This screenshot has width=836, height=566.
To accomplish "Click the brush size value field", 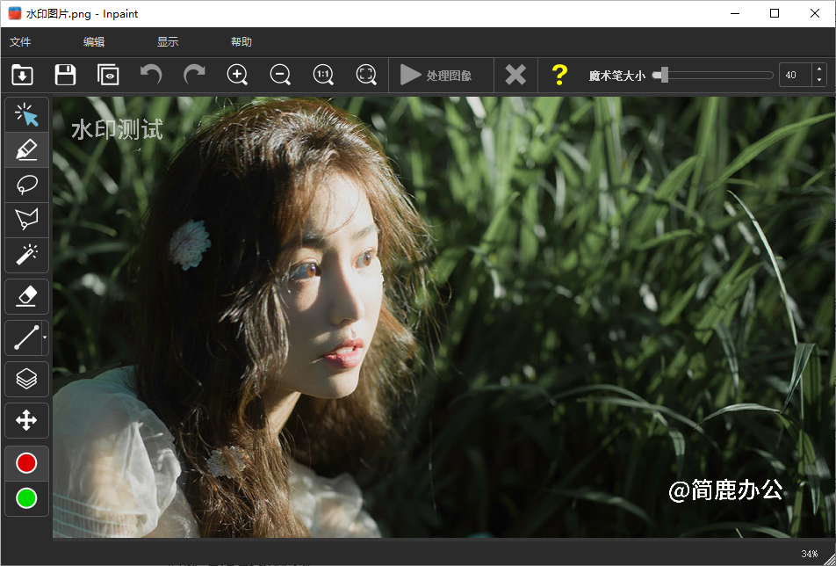I will [793, 75].
